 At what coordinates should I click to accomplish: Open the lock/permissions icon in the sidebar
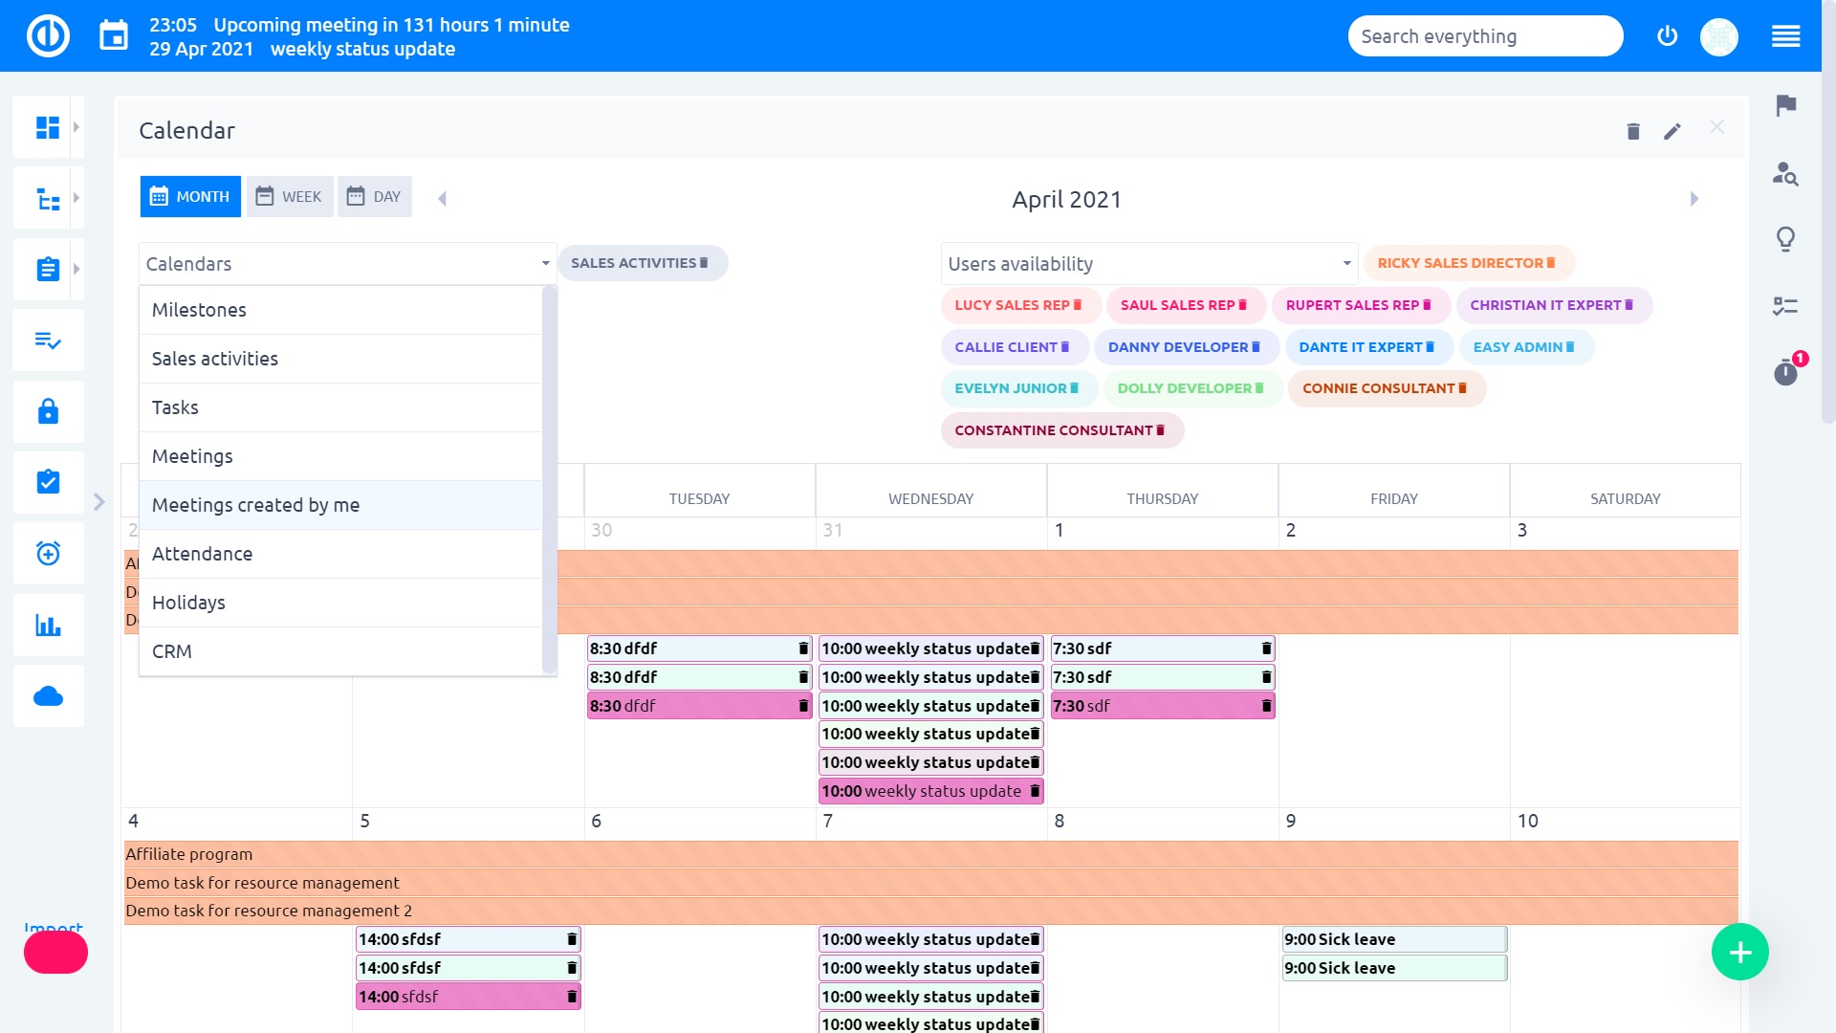point(48,411)
